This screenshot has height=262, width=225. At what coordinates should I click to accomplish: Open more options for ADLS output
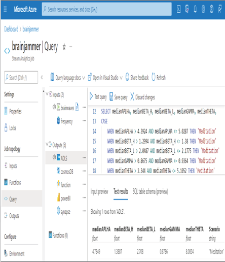pyautogui.click(x=84, y=157)
